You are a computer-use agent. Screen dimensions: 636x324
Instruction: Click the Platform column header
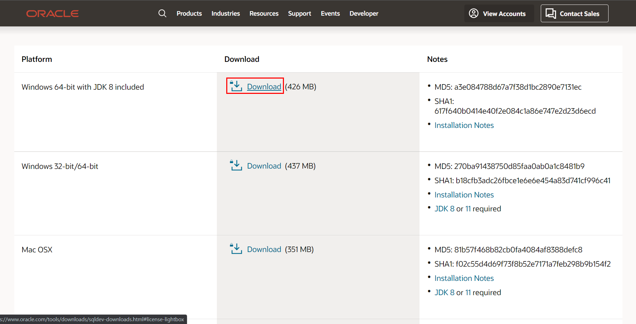point(37,59)
